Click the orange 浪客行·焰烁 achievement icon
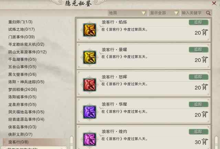 click(x=89, y=30)
